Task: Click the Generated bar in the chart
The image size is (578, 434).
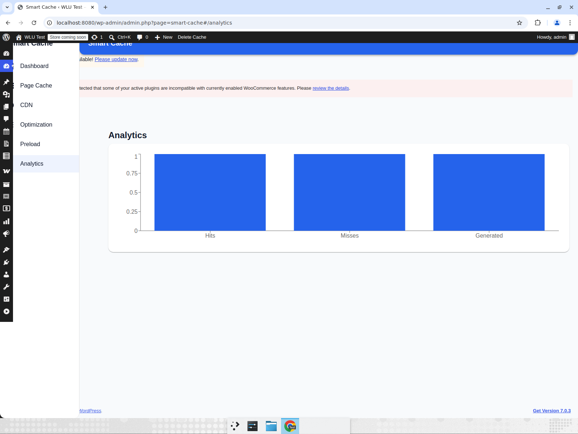Action: click(x=489, y=192)
